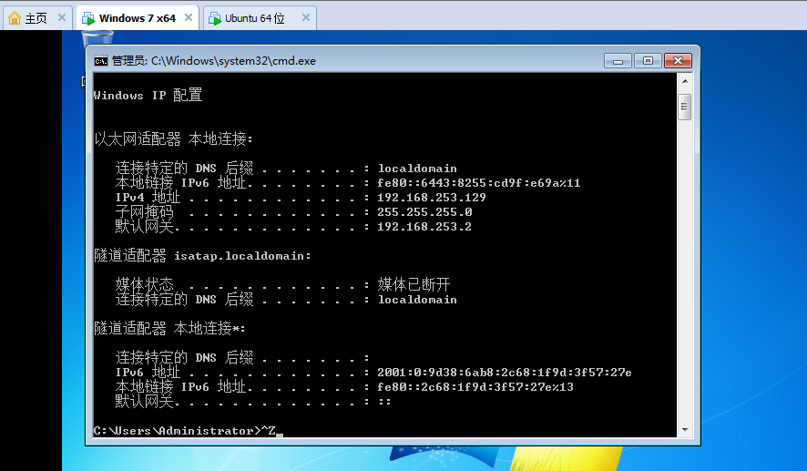Click the line 隧道适配器 本地连接*:

169,328
